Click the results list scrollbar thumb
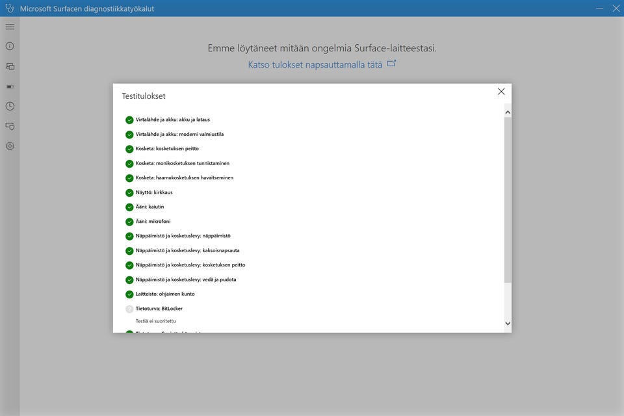 (508, 200)
